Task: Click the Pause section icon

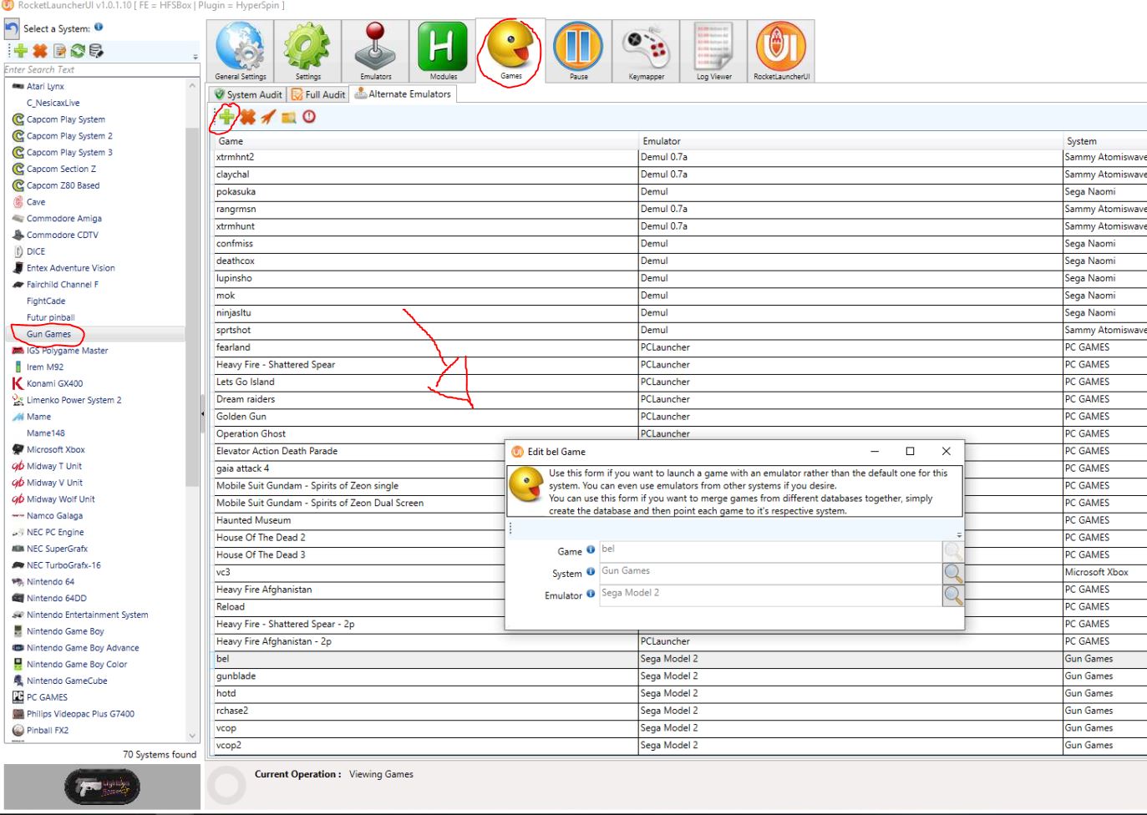Action: [x=578, y=51]
